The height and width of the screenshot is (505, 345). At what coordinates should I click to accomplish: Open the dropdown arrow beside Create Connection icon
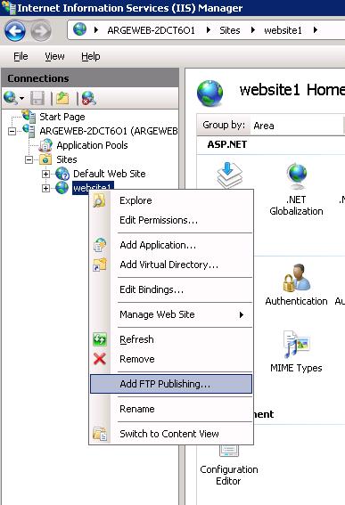[21, 98]
